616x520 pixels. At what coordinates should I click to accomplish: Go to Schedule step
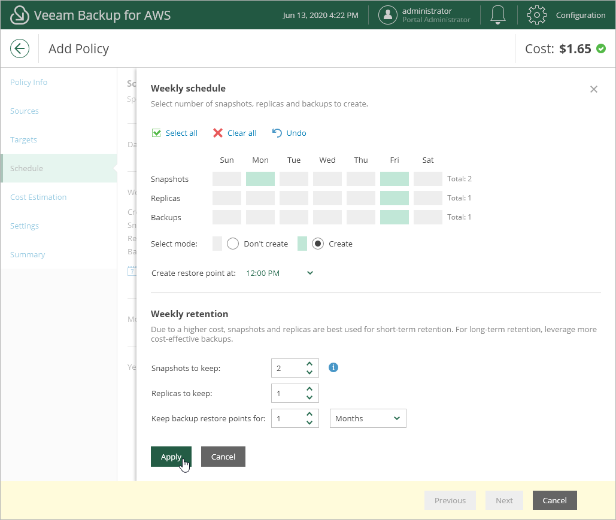(x=59, y=168)
